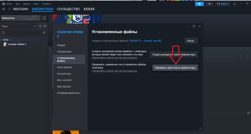Select Counter-Strike 2 in library list
This screenshot has width=251, height=134.
point(17,44)
